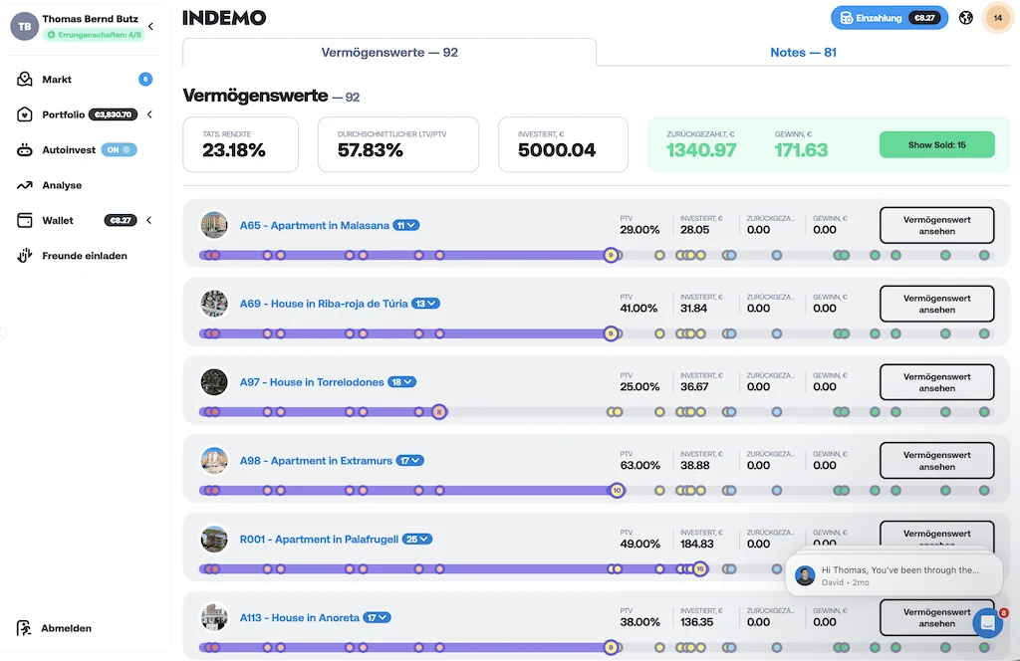
Task: Toggle the Autoinvest ON switch
Action: point(119,150)
